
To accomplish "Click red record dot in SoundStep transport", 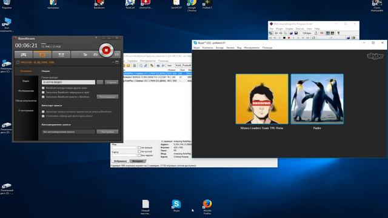I will click(x=289, y=38).
